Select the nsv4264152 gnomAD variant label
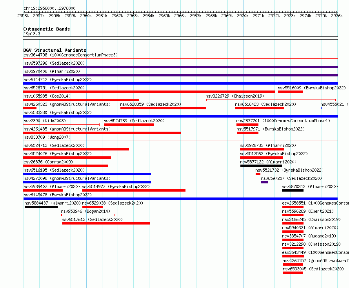The width and height of the screenshot is (349, 288). point(316,261)
